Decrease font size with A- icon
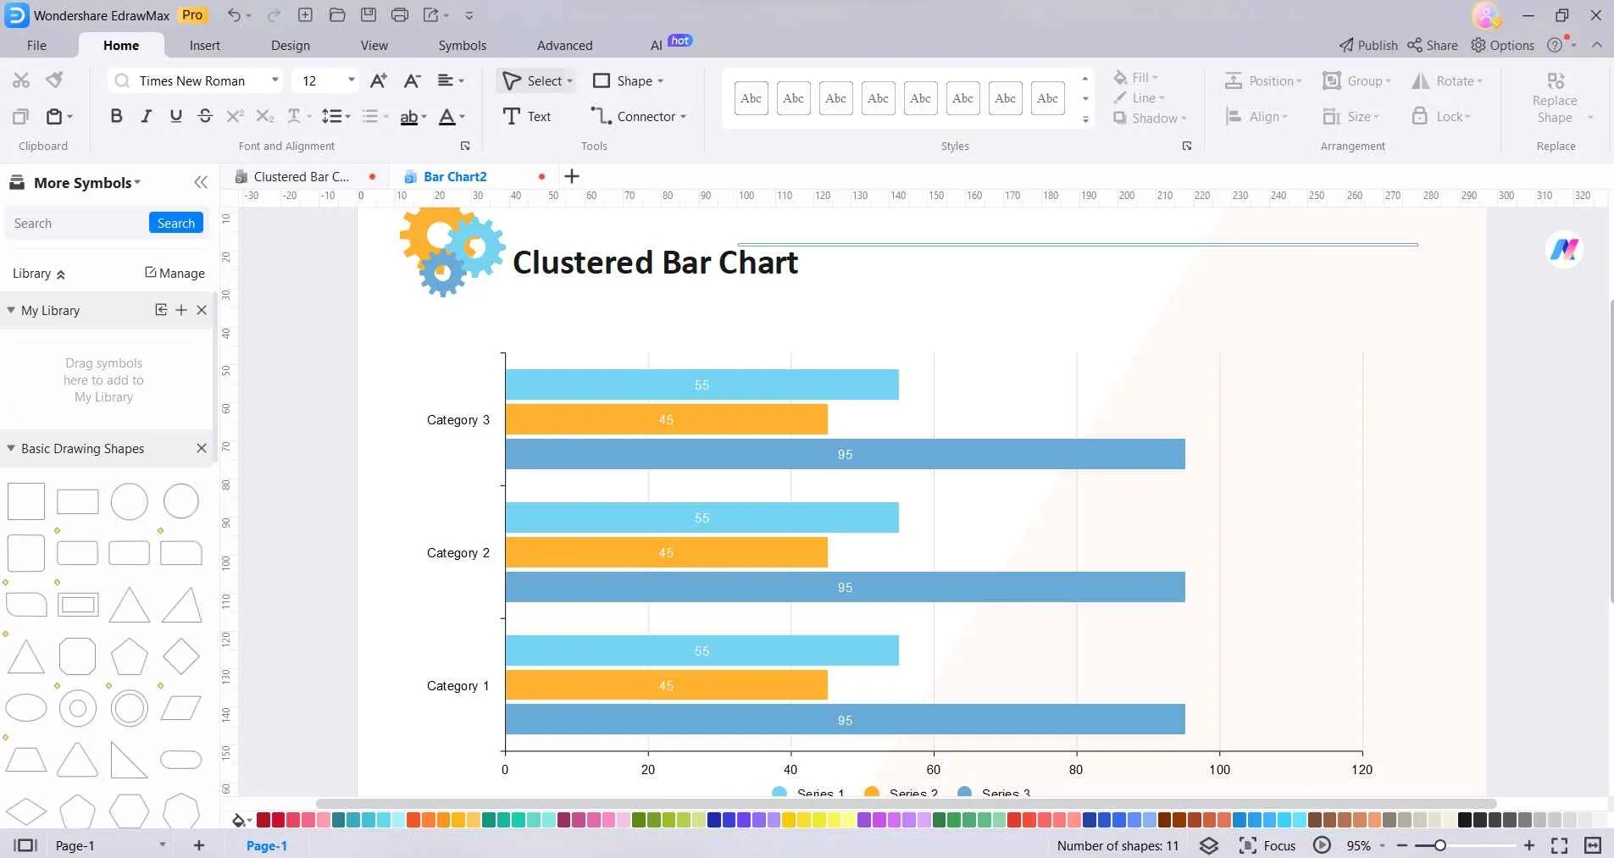Image resolution: width=1614 pixels, height=858 pixels. click(412, 80)
